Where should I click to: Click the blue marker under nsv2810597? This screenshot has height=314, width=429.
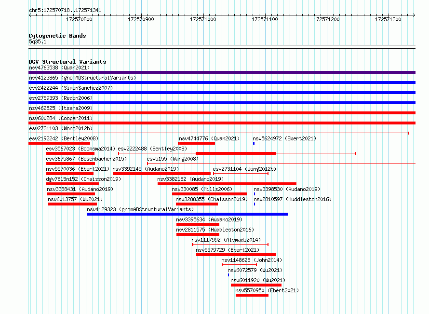coord(255,204)
